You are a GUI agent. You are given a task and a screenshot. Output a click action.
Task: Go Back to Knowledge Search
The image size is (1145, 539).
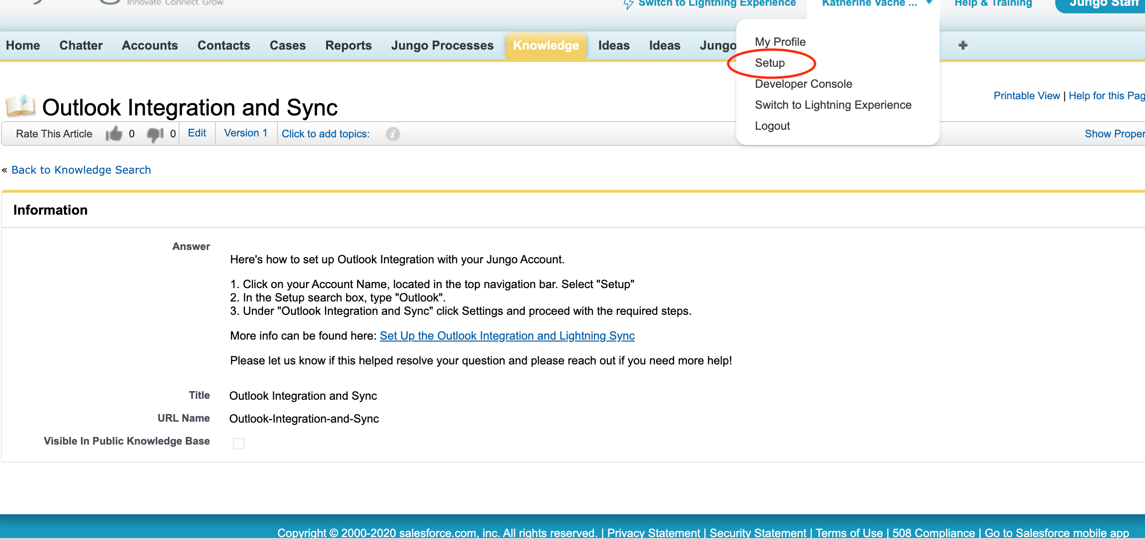tap(81, 170)
